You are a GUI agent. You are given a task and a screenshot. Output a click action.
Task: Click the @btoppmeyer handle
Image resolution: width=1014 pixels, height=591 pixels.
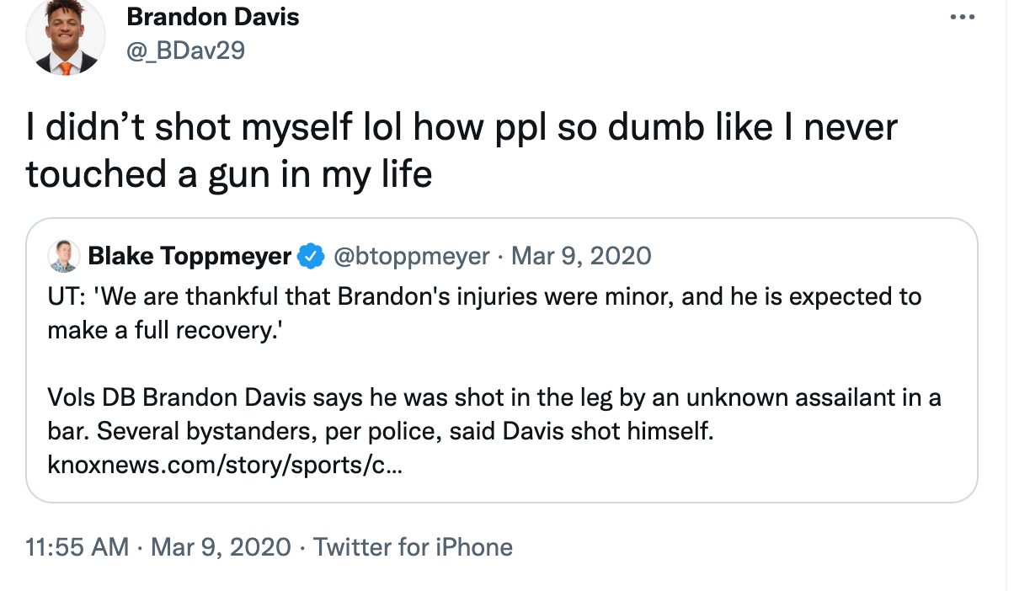[x=412, y=256]
